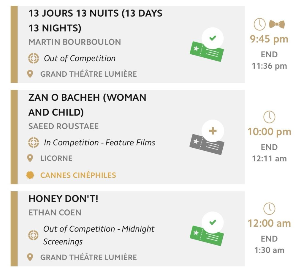Click the Cannes Cinéphiles label
The height and width of the screenshot is (268, 304).
pos(78,175)
